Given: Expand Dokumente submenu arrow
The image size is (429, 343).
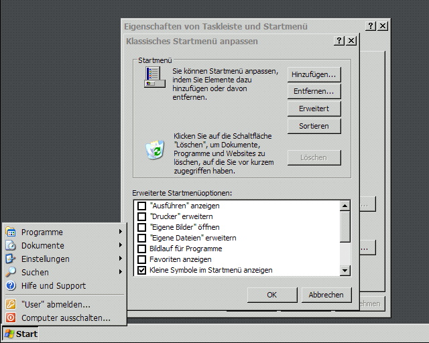Looking at the screenshot, I should click(x=121, y=245).
